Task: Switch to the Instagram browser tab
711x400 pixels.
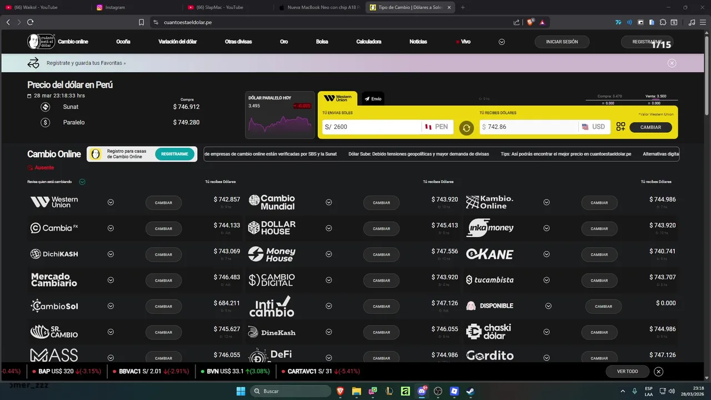Action: pos(137,7)
